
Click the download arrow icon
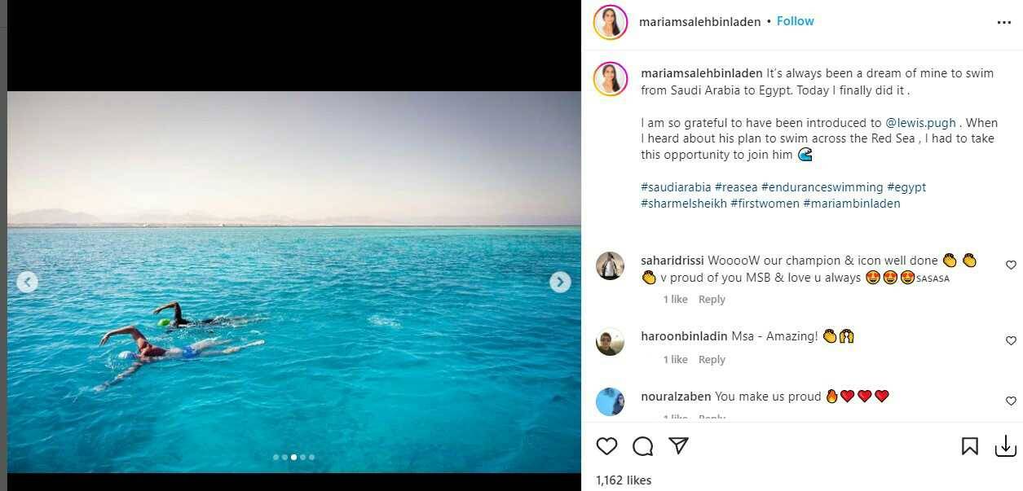1005,445
